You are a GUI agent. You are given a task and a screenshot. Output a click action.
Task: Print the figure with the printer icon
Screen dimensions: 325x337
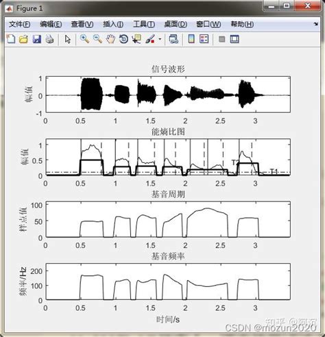(x=49, y=39)
